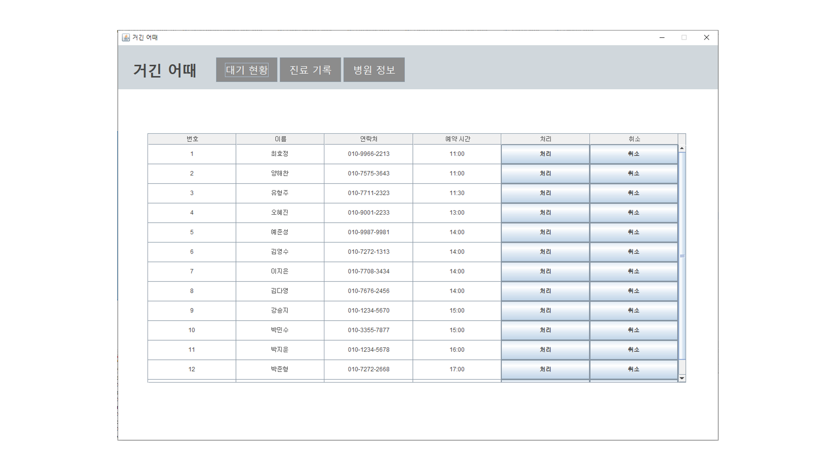Click the table's vertical scrollbar thumb

(x=682, y=256)
